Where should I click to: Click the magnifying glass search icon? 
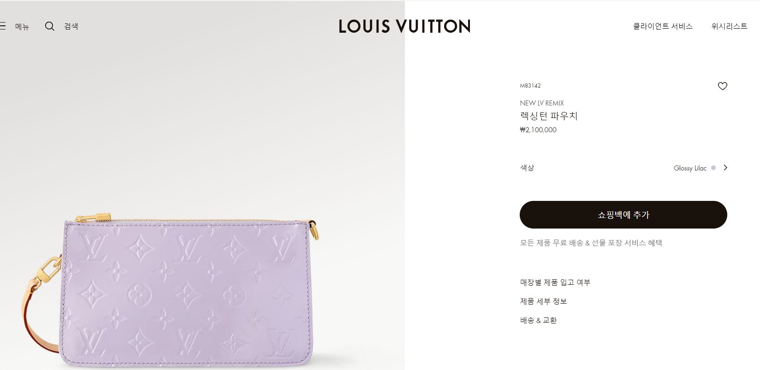tap(50, 26)
